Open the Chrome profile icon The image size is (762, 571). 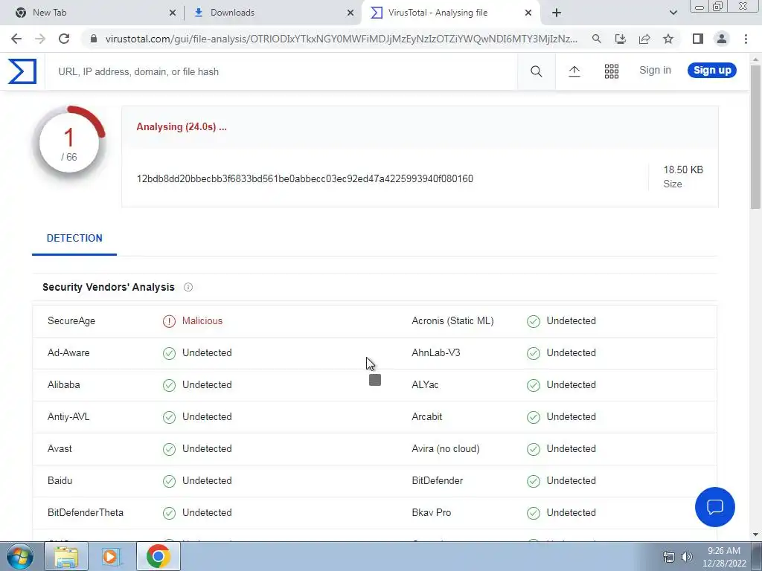(x=722, y=39)
